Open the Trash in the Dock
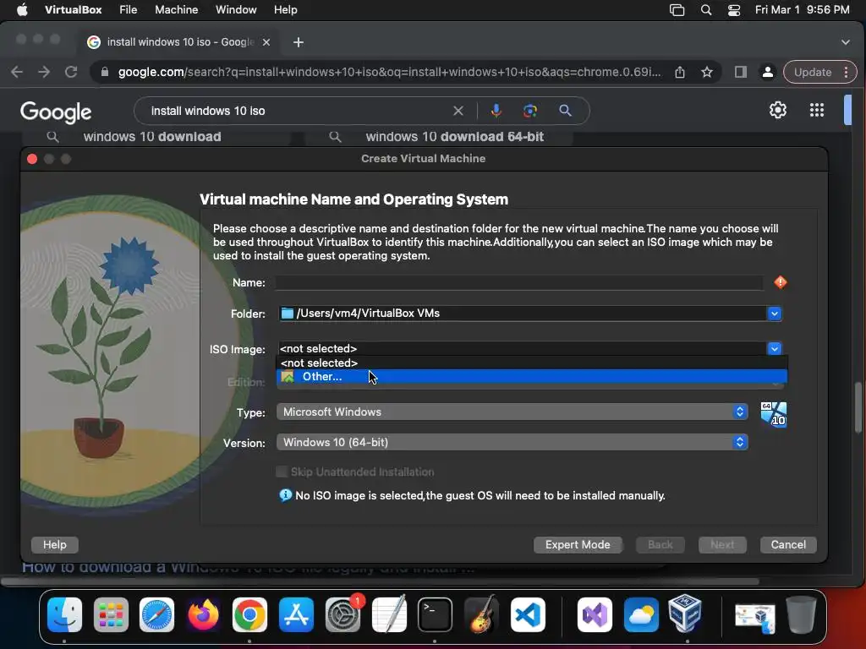Screen dimensions: 866x649 pyautogui.click(x=802, y=614)
